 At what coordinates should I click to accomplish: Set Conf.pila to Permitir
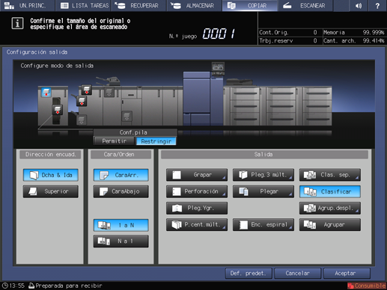[115, 141]
